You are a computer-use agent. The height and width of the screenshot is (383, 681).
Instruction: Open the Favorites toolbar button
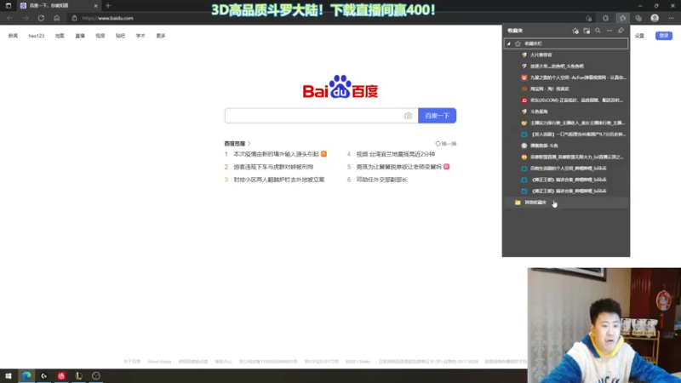(x=622, y=18)
